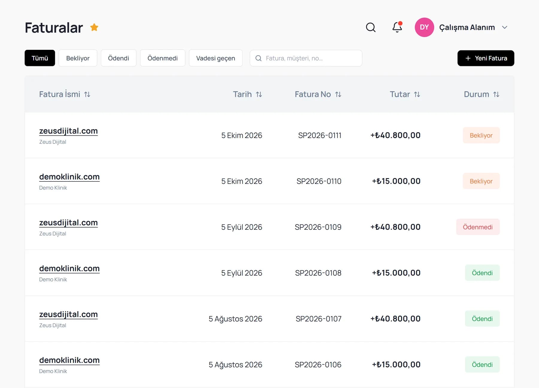Select the Vadesi geçen filter
This screenshot has width=539, height=388.
coord(216,58)
